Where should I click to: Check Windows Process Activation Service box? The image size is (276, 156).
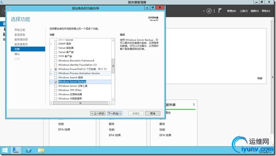(x=56, y=73)
